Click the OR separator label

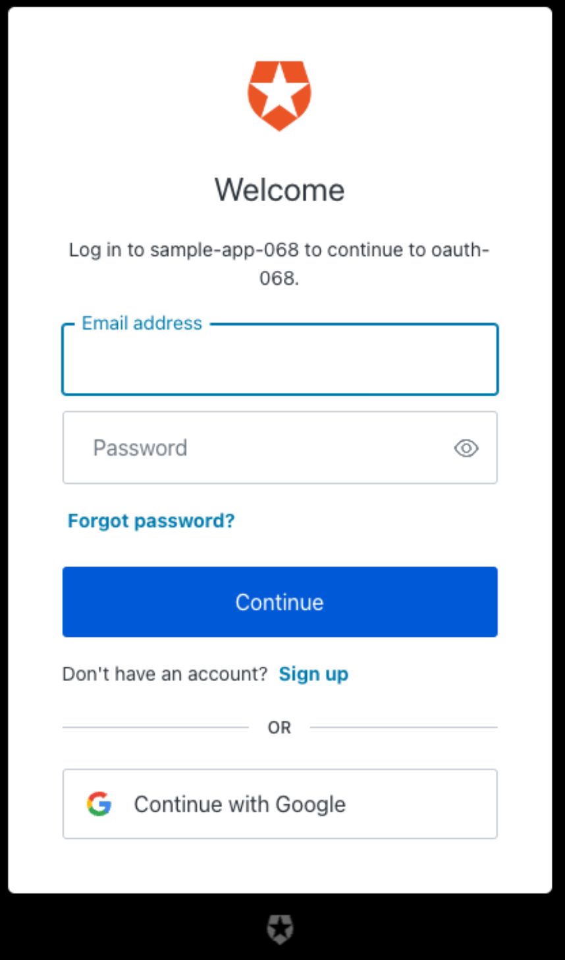[x=279, y=728]
